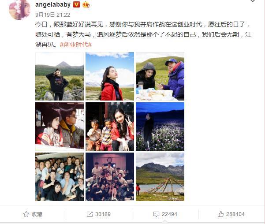Click the orange verified V badge

point(76,4)
